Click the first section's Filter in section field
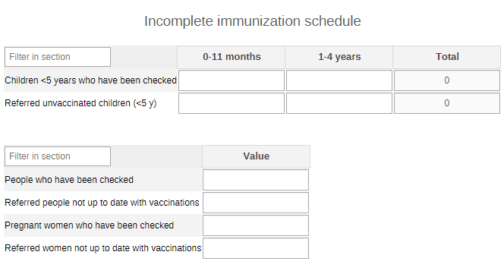The image size is (504, 274). tap(58, 57)
